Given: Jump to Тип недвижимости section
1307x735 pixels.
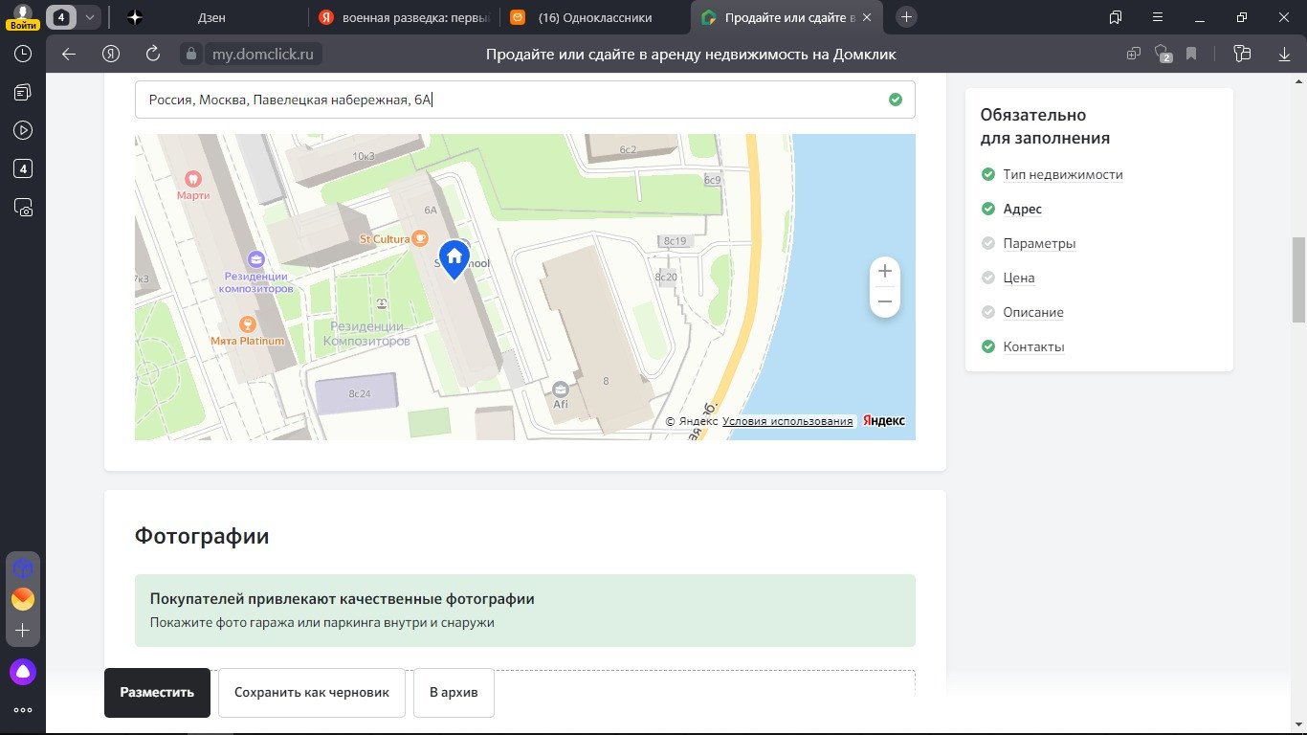Looking at the screenshot, I should [x=1063, y=174].
